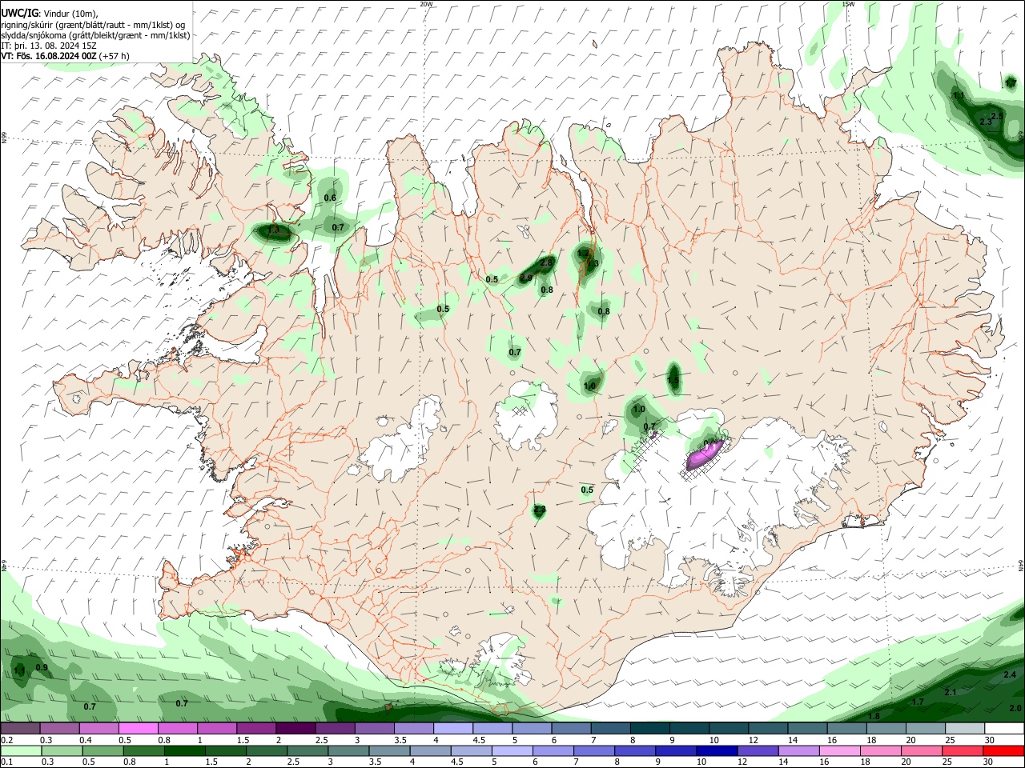Click the 'VT: Fös. 16.08.2024 00Z' valid-time line
Image resolution: width=1025 pixels, height=768 pixels.
pyautogui.click(x=64, y=56)
